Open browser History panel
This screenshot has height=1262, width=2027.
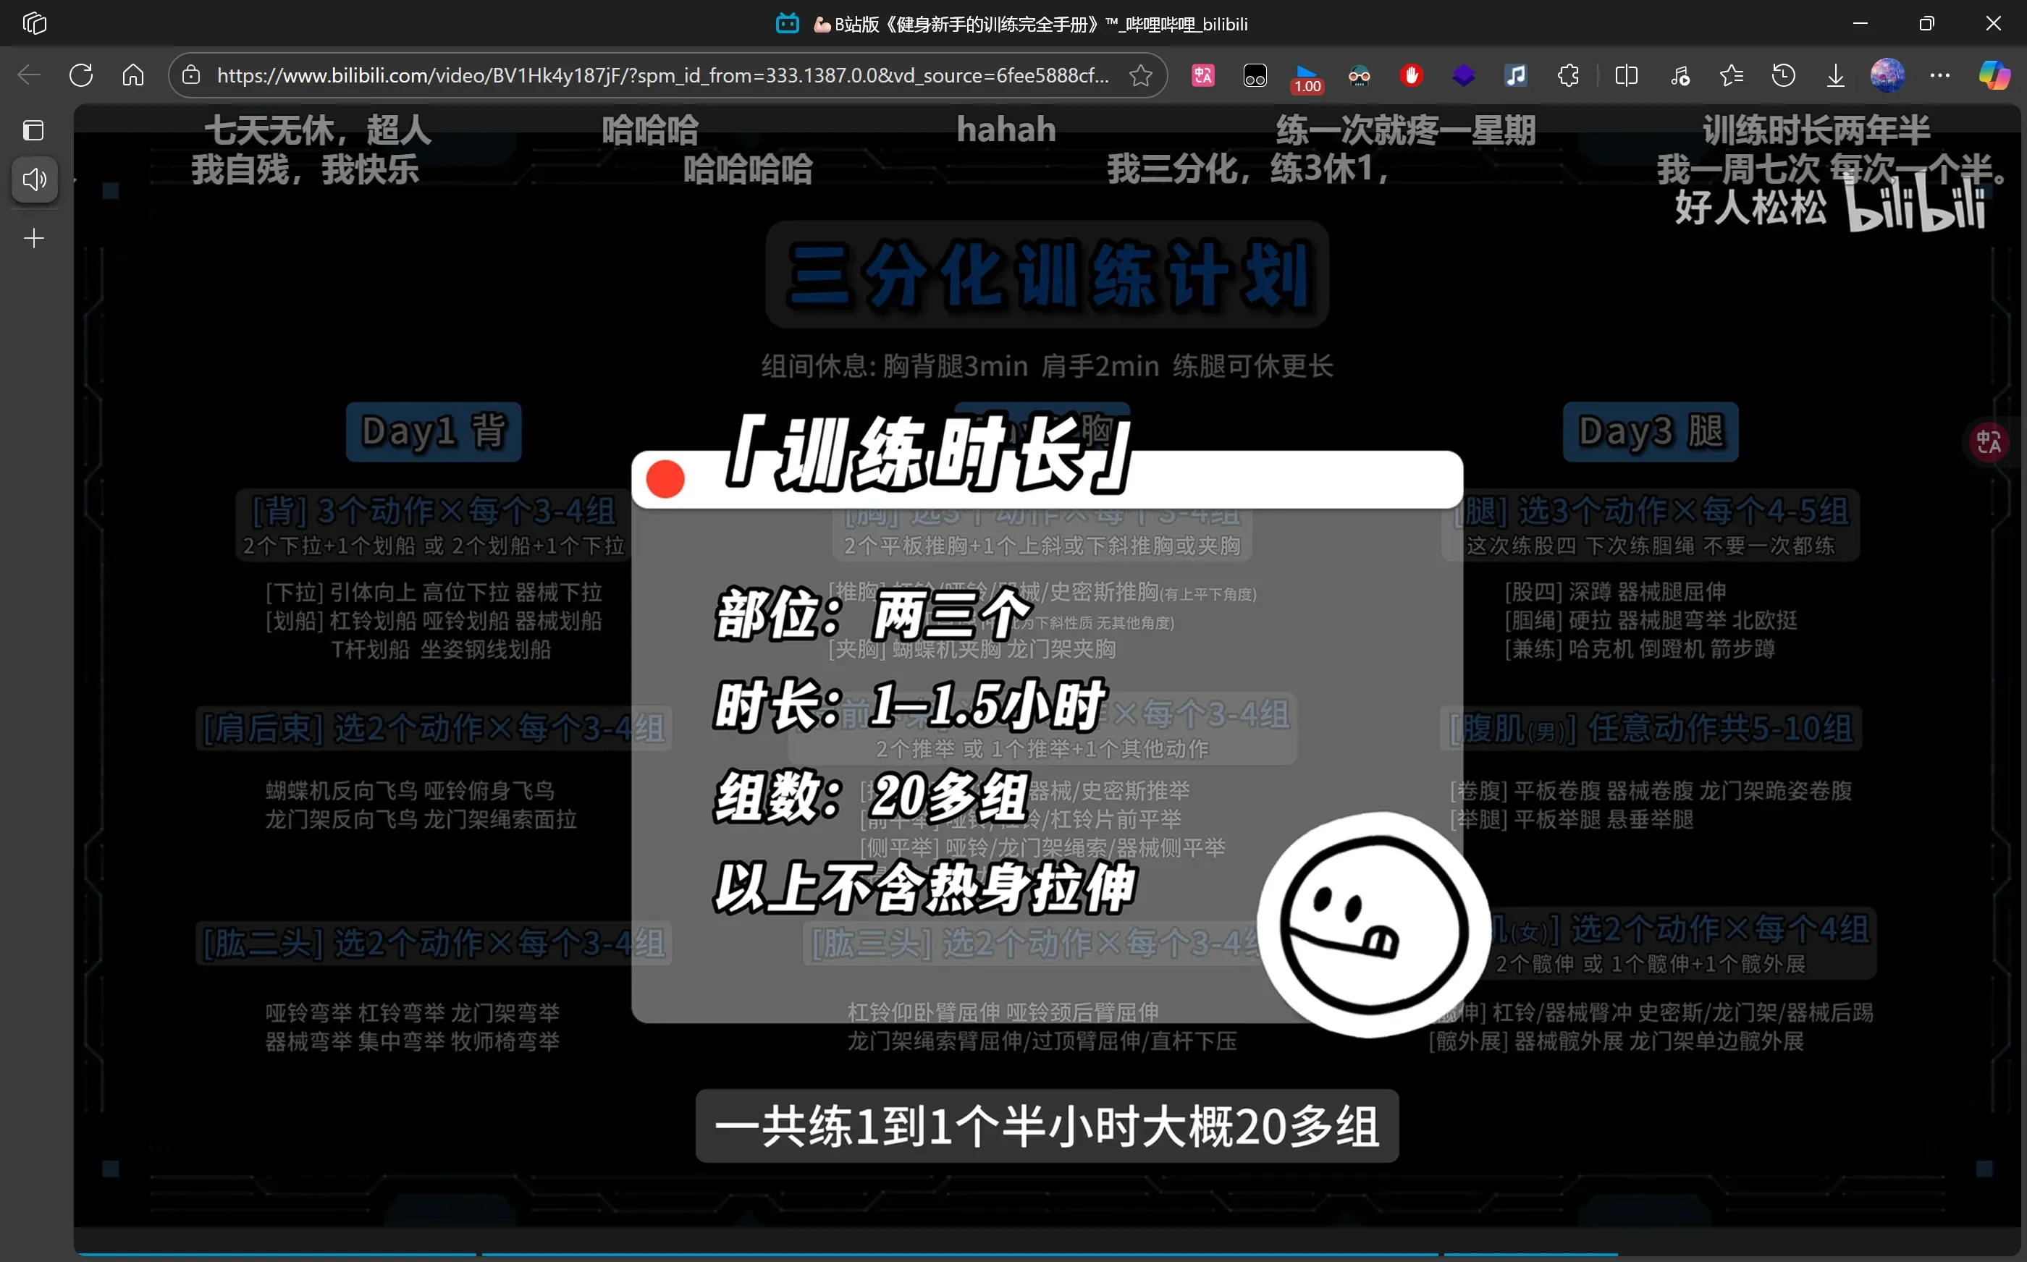(x=1783, y=75)
